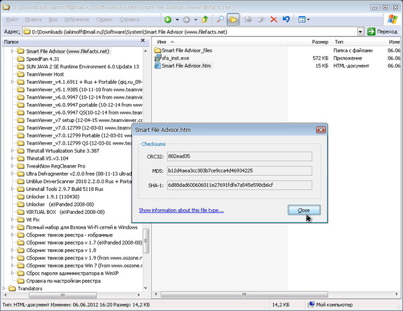Expand the TweakNow RegCleaner Pro node
Image resolution: width=403 pixels, height=311 pixels.
(12, 166)
